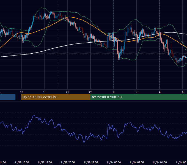Screen dimensions: 187x165
Task: Click the "6" hour label on the time axis
Action: [x=183, y=92]
